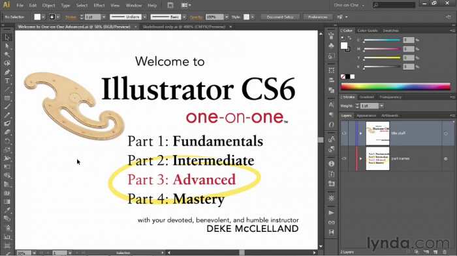Click target circle of part names layer
The image size is (457, 256).
(x=446, y=159)
